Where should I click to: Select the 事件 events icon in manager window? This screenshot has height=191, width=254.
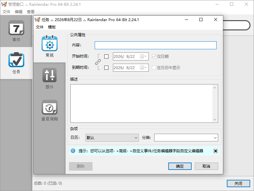[x=16, y=28]
